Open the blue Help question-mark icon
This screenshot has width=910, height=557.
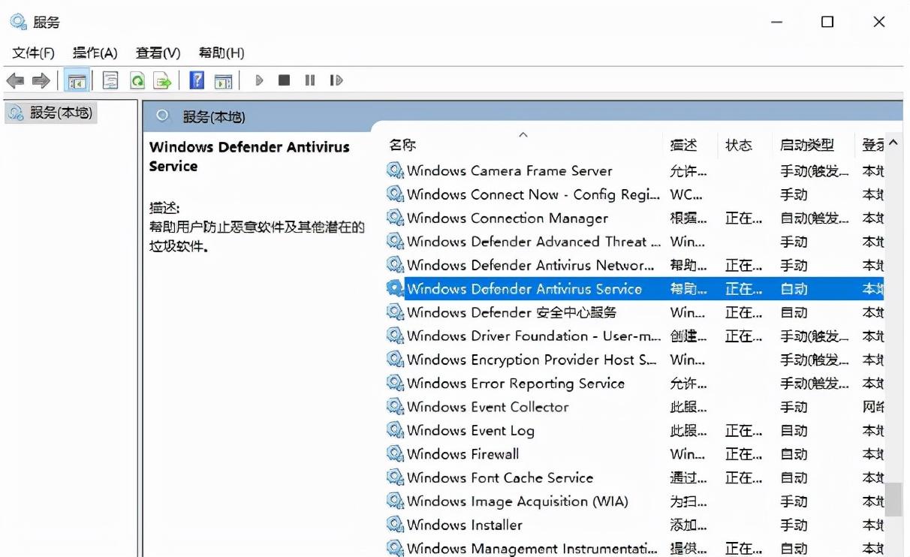[x=197, y=80]
